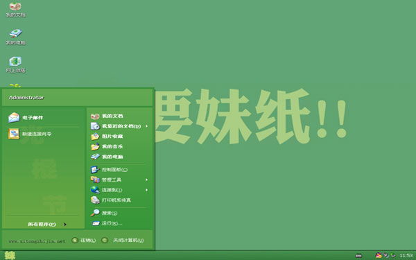Click the 11:53 taskbar clock

click(x=406, y=255)
